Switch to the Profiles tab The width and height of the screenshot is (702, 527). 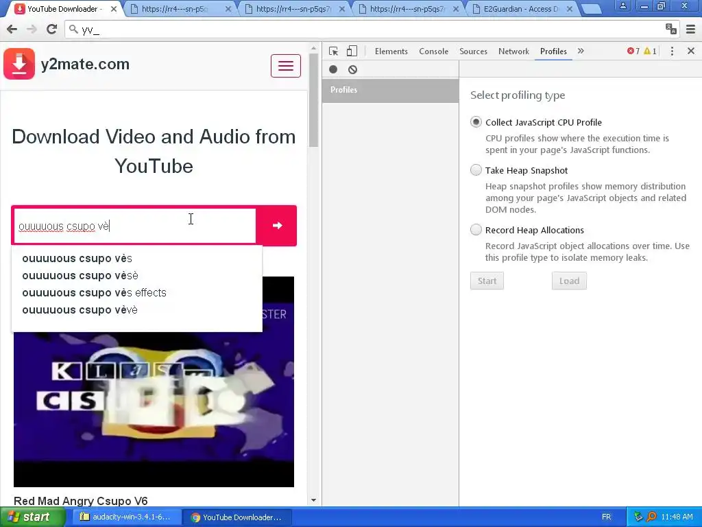click(553, 51)
